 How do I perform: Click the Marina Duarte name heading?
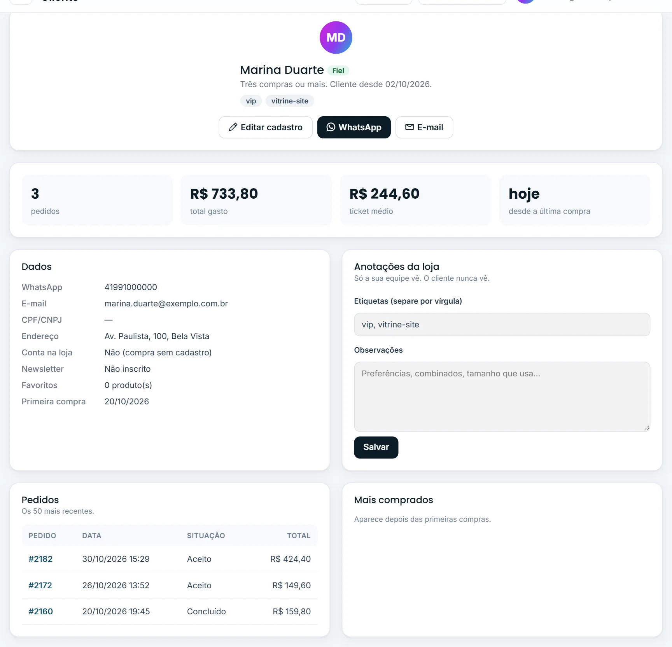(282, 70)
